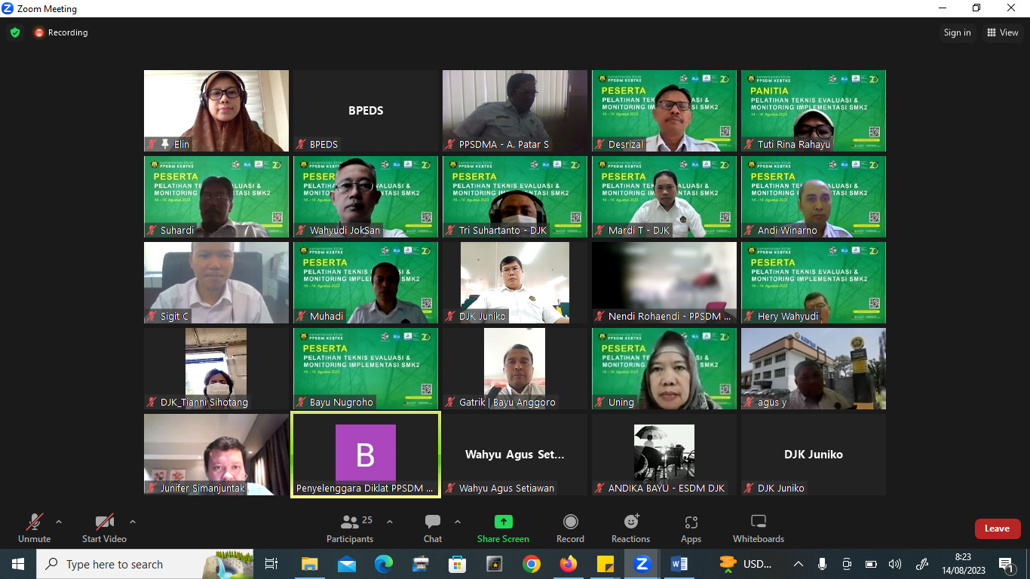Click the tray microphone icon
Image resolution: width=1030 pixels, height=579 pixels.
tap(822, 564)
